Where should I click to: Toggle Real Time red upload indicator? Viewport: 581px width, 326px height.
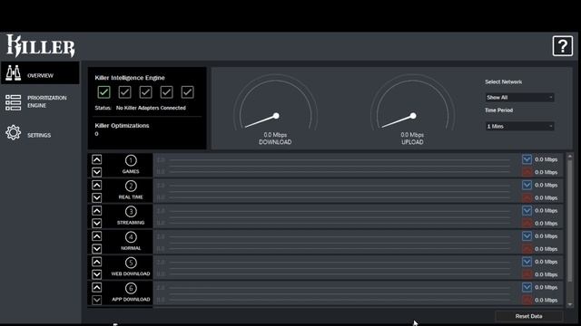point(527,197)
